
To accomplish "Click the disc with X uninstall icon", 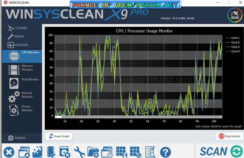I will 65,152.
